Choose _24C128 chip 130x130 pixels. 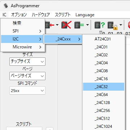[x=104, y=103]
